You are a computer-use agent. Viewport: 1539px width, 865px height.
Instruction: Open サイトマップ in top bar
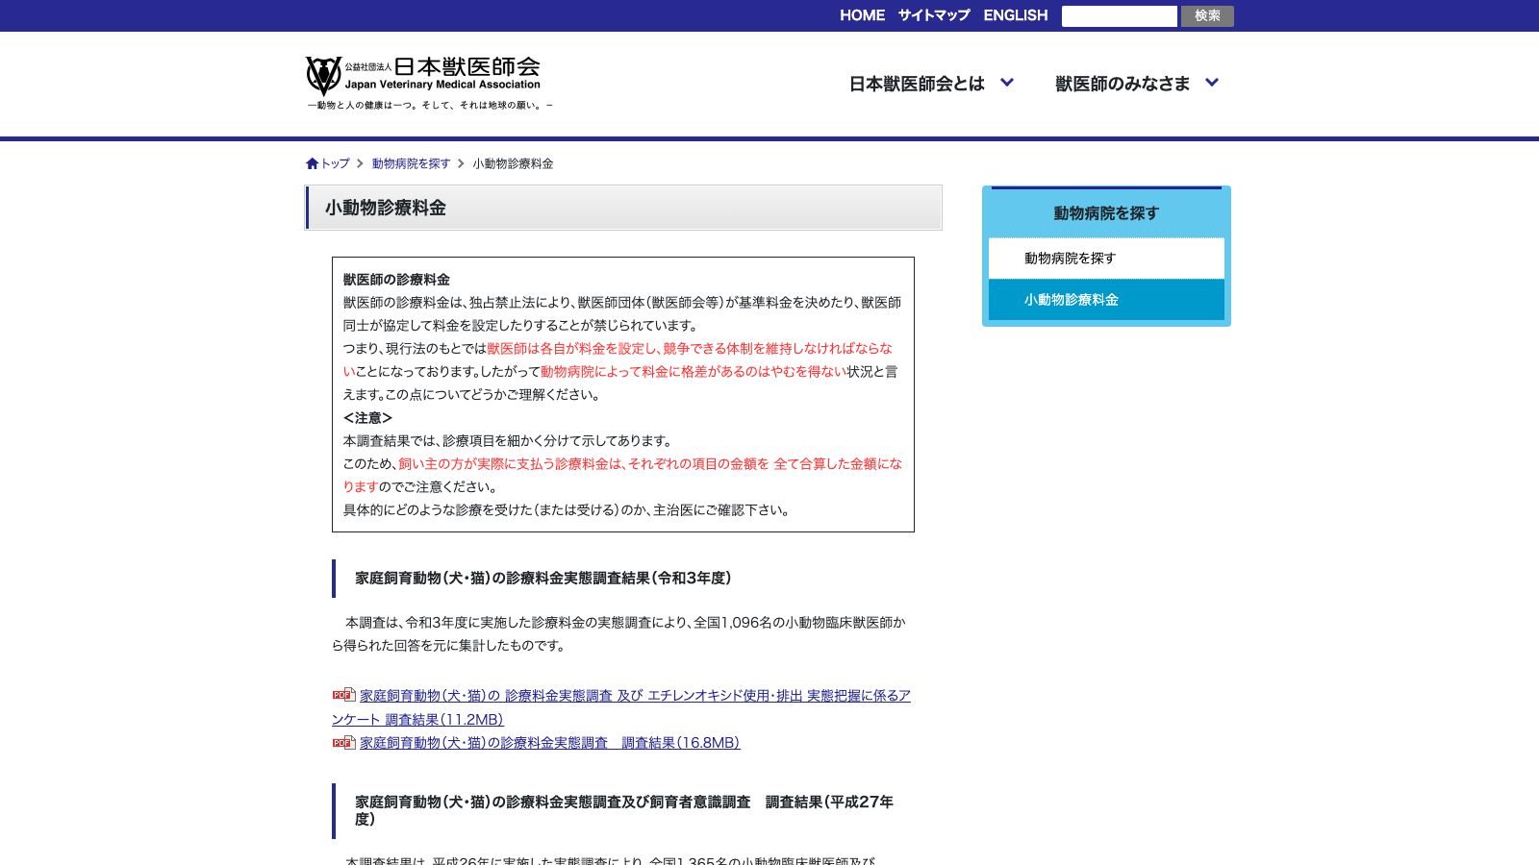click(934, 15)
